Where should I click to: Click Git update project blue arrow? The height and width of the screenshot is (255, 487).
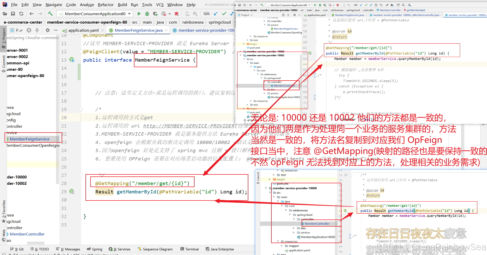(x=216, y=14)
